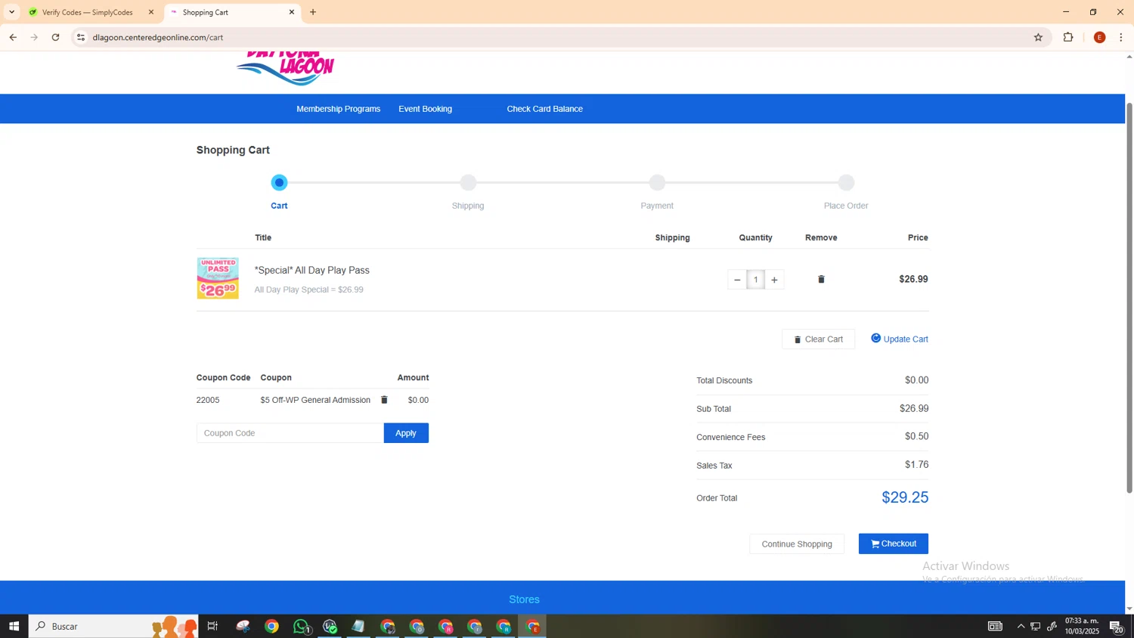Click the page vertical scrollbar
The image size is (1134, 638).
click(1129, 298)
